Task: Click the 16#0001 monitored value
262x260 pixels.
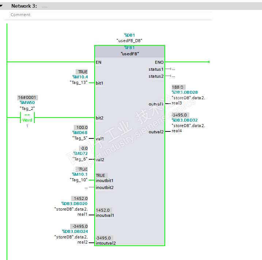Action: pyautogui.click(x=27, y=97)
